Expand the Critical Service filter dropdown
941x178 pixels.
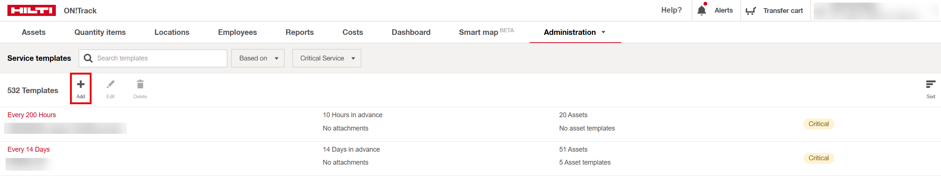pyautogui.click(x=326, y=58)
